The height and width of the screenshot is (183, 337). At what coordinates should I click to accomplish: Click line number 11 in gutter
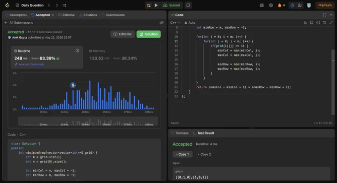point(176,41)
